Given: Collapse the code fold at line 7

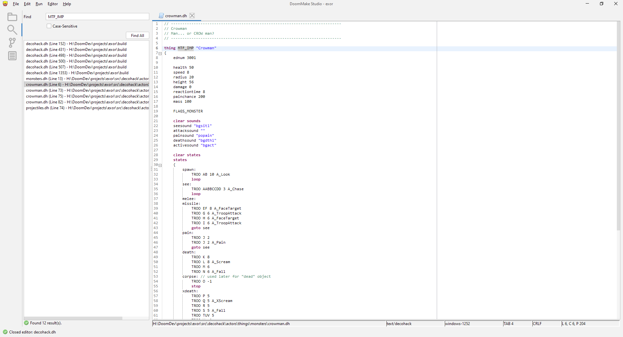Looking at the screenshot, I should pyautogui.click(x=160, y=53).
